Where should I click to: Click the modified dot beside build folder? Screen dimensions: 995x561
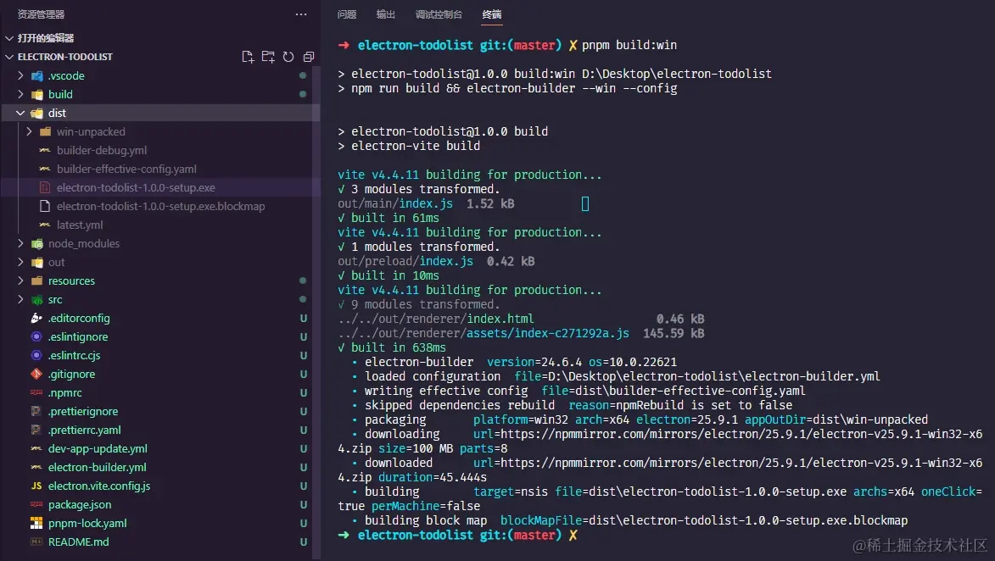[303, 94]
